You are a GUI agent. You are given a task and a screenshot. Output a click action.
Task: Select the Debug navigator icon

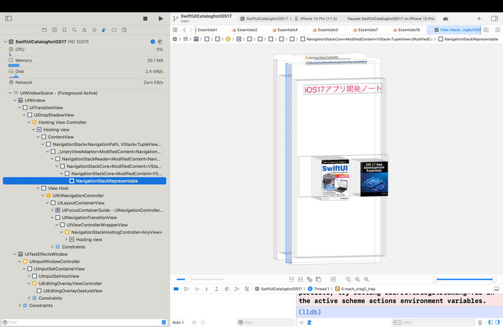[104, 30]
